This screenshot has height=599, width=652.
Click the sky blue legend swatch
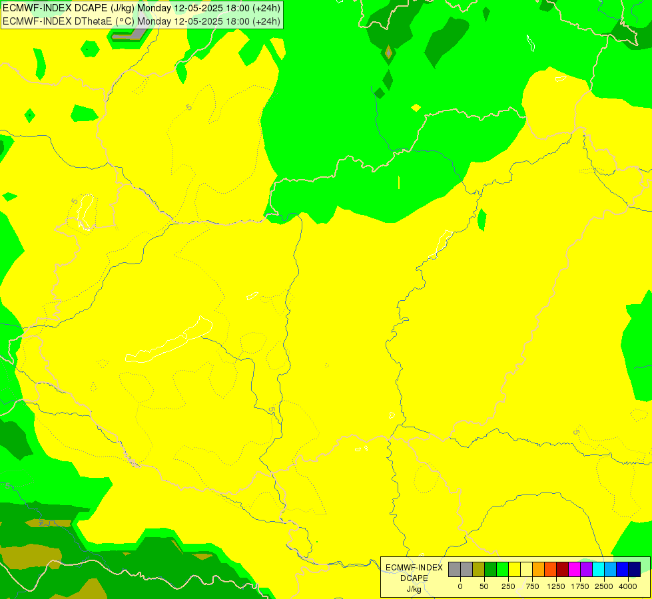tap(611, 570)
